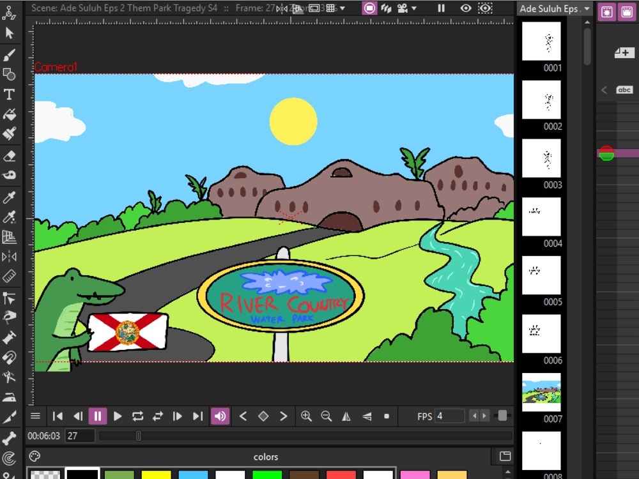Select the yellow color swatch

click(x=156, y=475)
